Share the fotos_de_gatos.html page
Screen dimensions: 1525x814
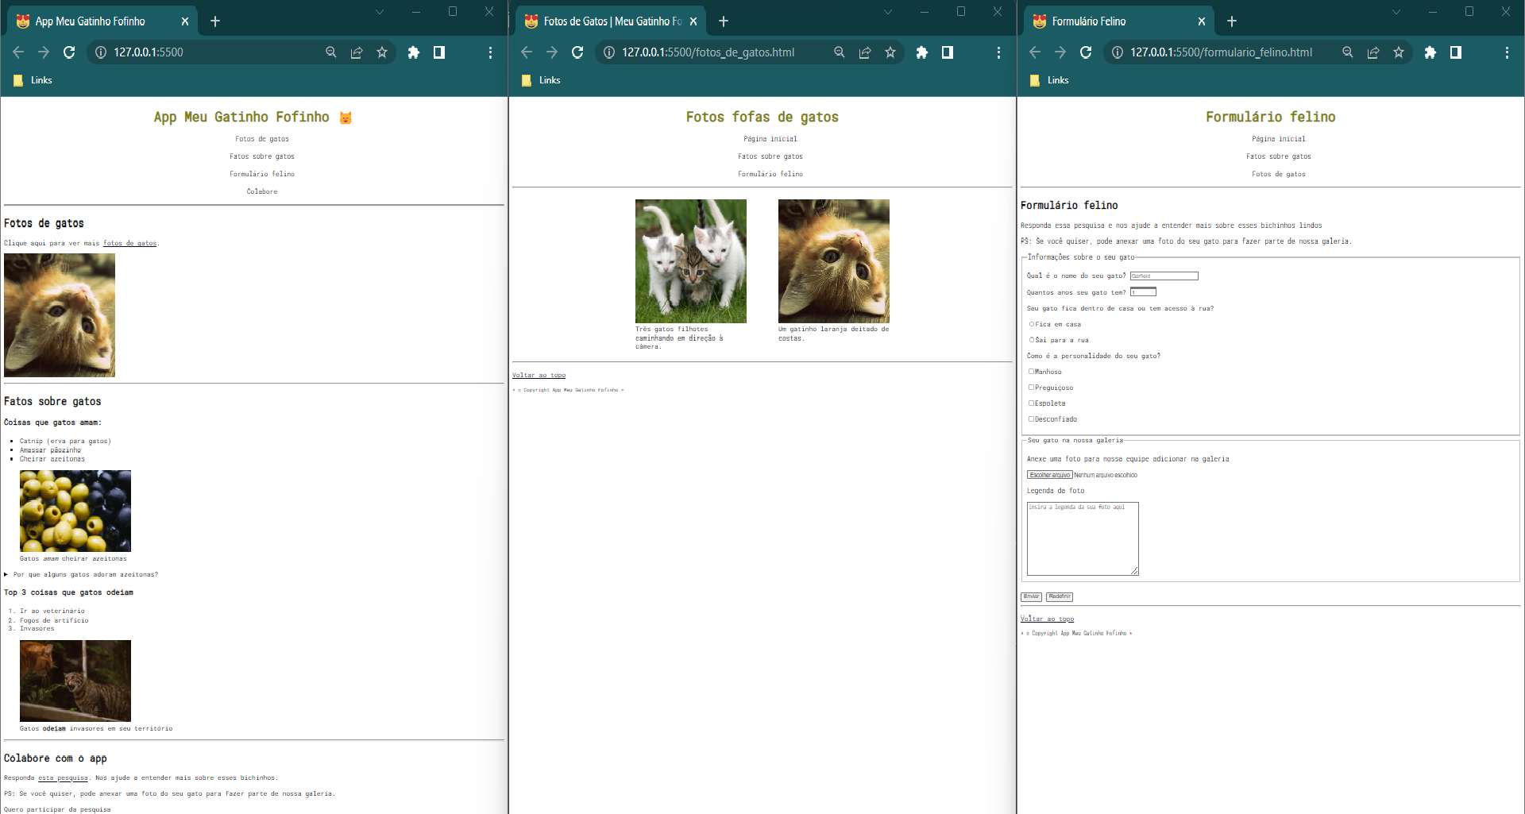point(865,52)
